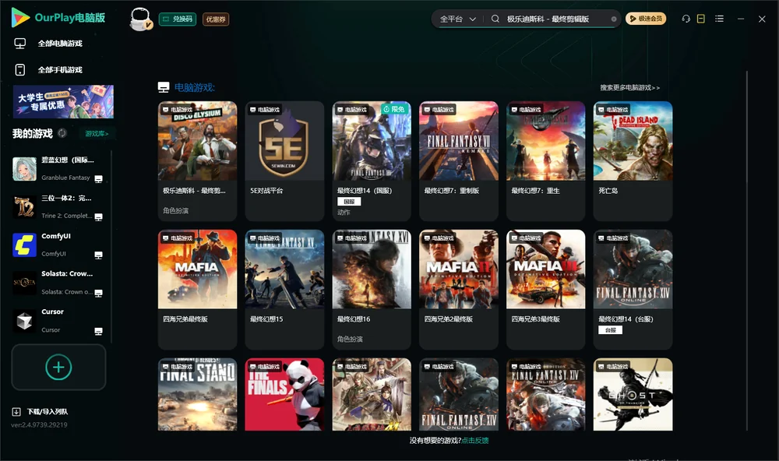Open the 最终幻想7：重制版 card

(459, 161)
